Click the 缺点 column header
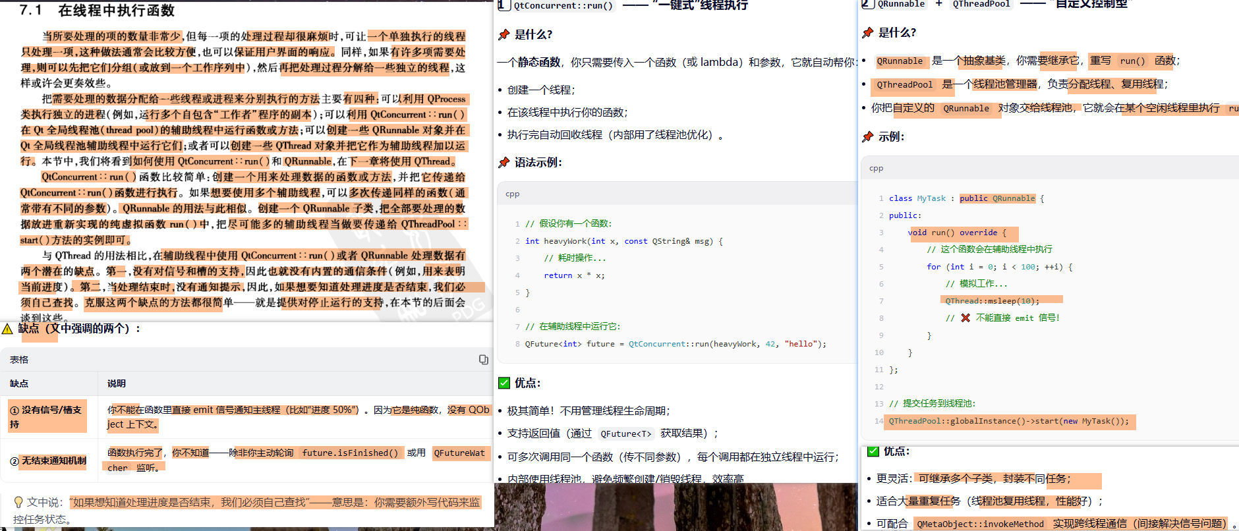 pyautogui.click(x=19, y=383)
